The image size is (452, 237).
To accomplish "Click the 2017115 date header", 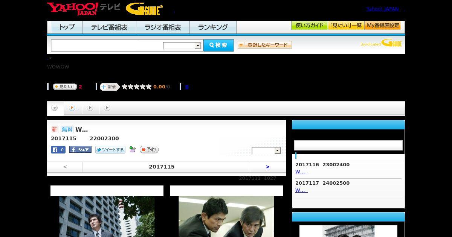I will [162, 167].
